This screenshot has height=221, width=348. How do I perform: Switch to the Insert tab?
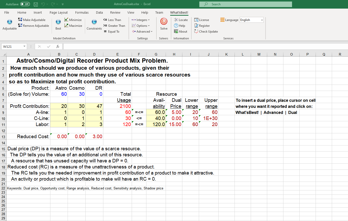click(38, 13)
